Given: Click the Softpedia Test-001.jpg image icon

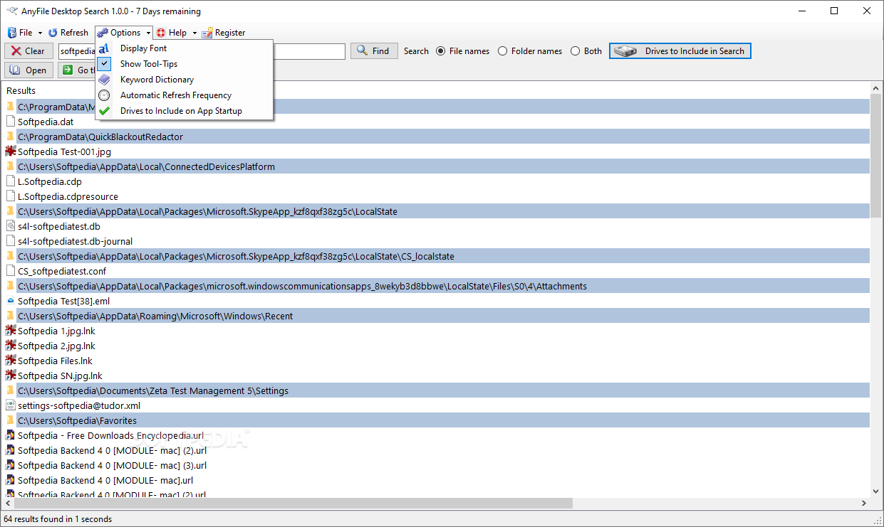Looking at the screenshot, I should click(x=11, y=151).
